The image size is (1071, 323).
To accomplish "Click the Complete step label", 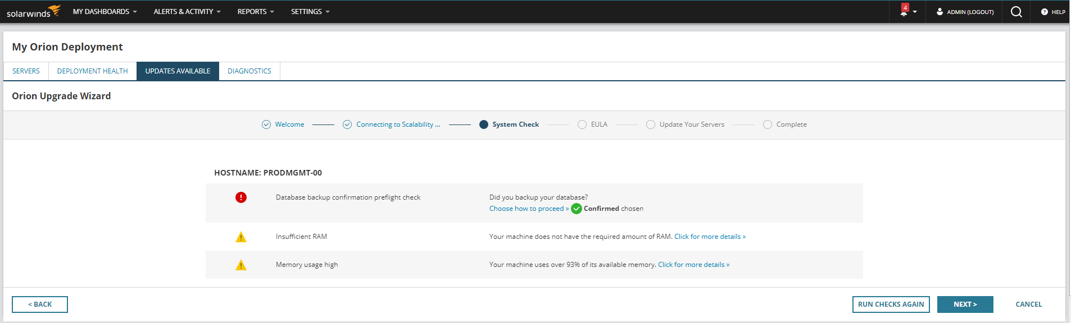I will (791, 124).
